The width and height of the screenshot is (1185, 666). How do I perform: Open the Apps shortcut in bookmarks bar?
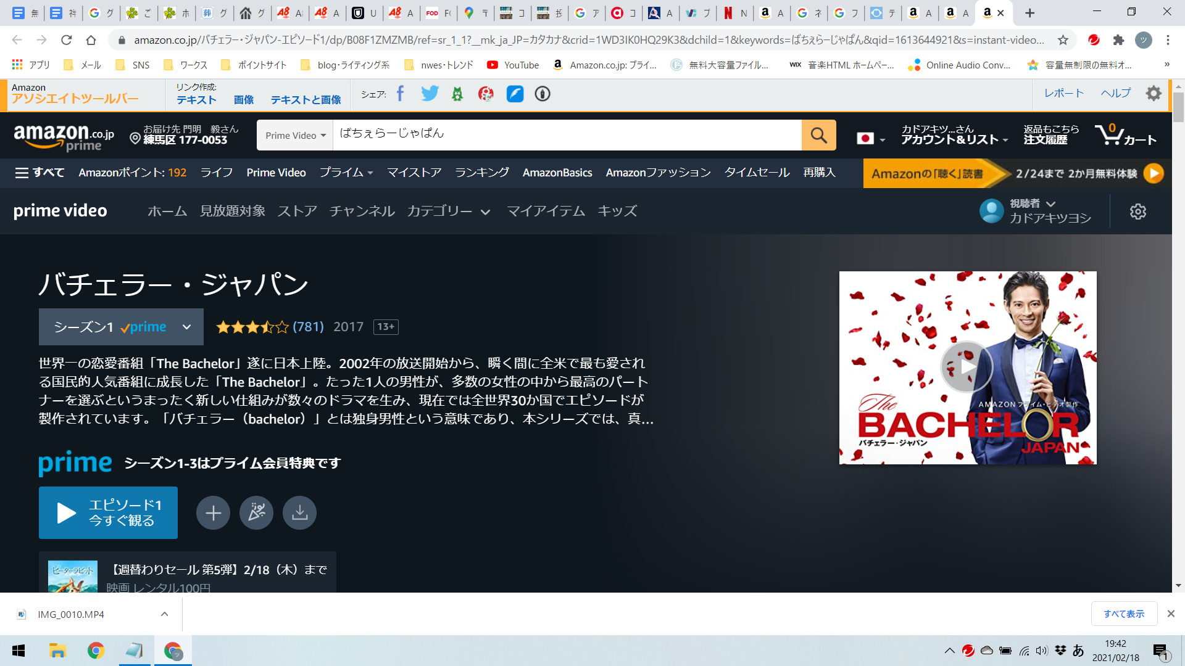coord(30,65)
